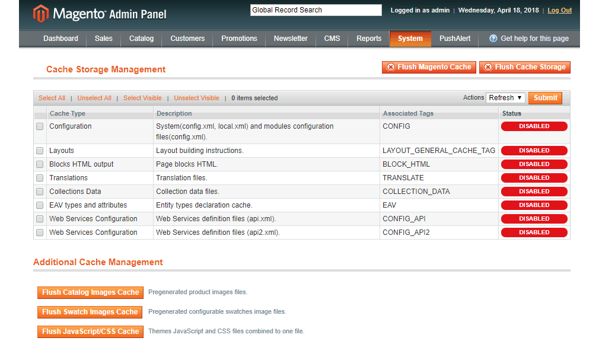Click the Flush Cache Storage button

pos(525,67)
